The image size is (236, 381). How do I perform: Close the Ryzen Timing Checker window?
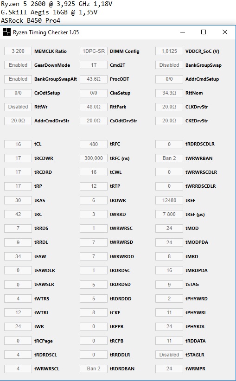[x=225, y=32]
